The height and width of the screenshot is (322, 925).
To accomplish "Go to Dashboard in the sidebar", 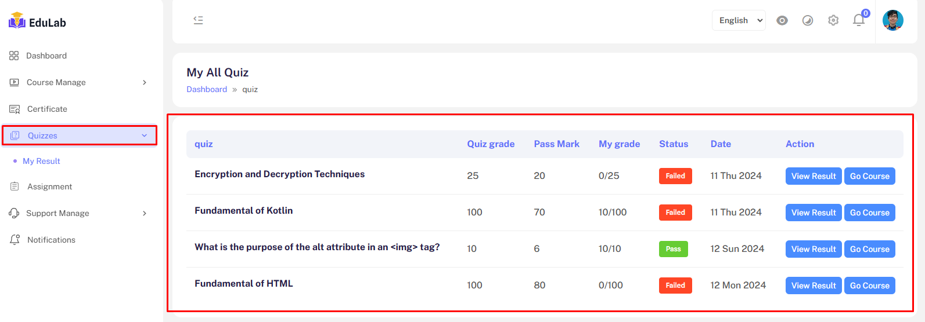I will 46,56.
